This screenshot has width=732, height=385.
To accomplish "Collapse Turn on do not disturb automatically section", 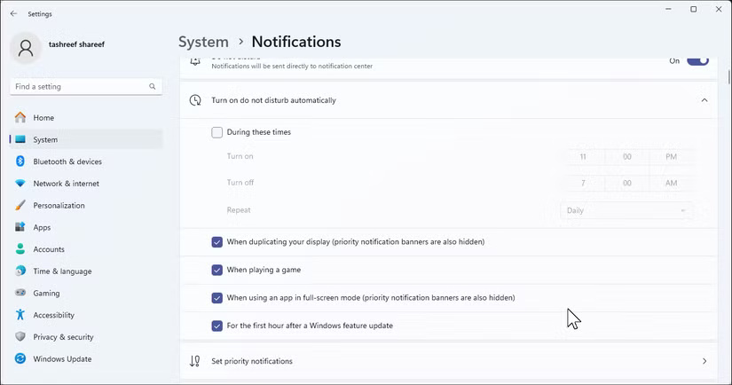I will click(704, 100).
